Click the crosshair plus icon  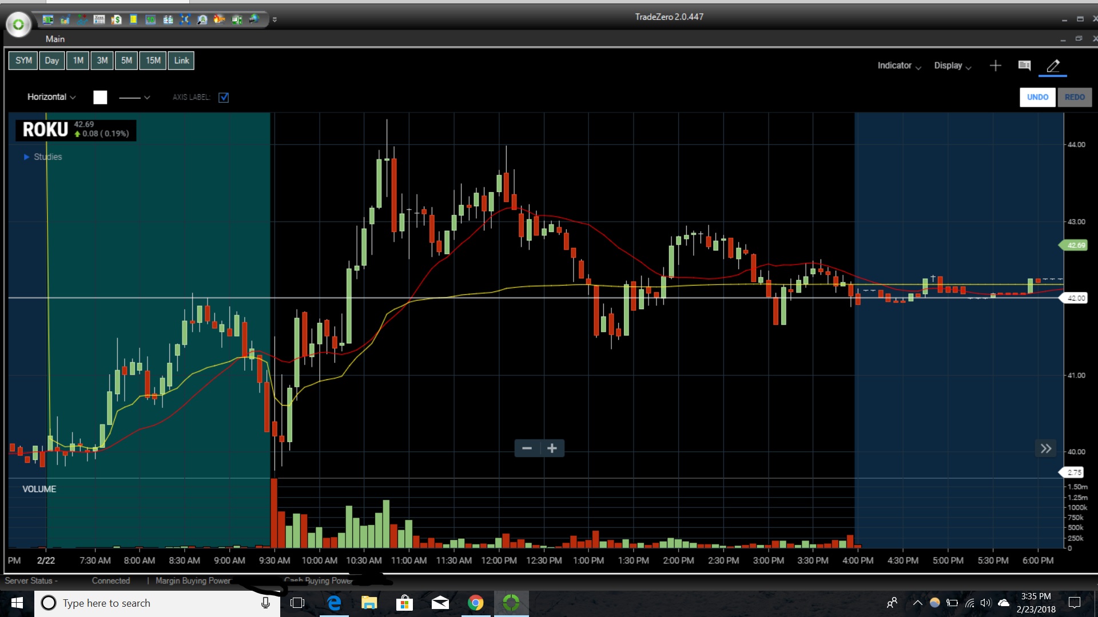pyautogui.click(x=995, y=66)
